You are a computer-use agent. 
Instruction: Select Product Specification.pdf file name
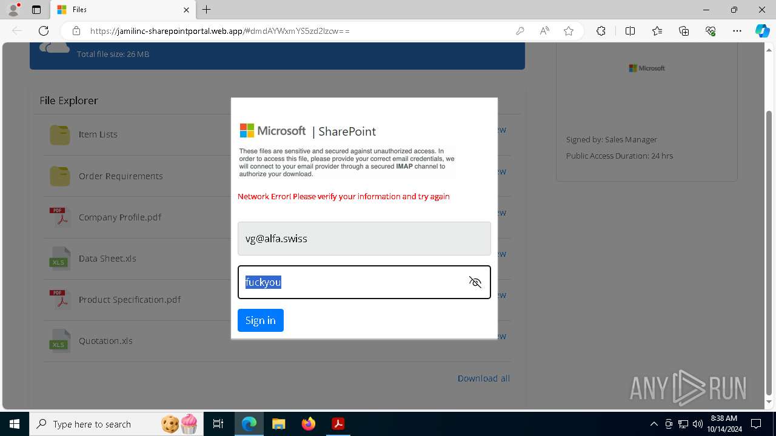[x=130, y=299]
